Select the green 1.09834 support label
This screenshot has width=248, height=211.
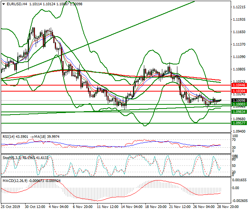tap(239, 112)
